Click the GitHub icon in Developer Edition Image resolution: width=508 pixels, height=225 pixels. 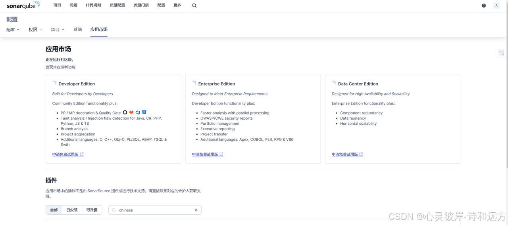point(125,113)
